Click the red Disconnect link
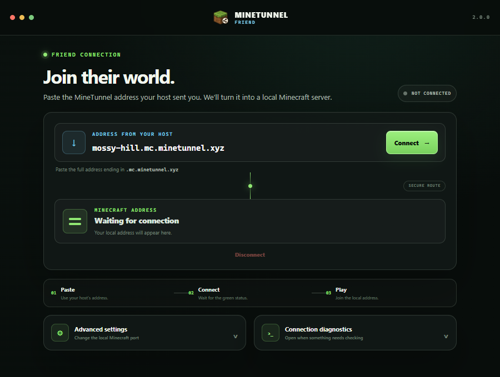Image resolution: width=500 pixels, height=377 pixels. coord(249,255)
